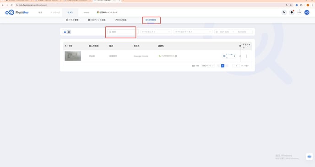Click the install browser extension link
Image resolution: width=315 pixels, height=167 pixels.
coord(107,12)
